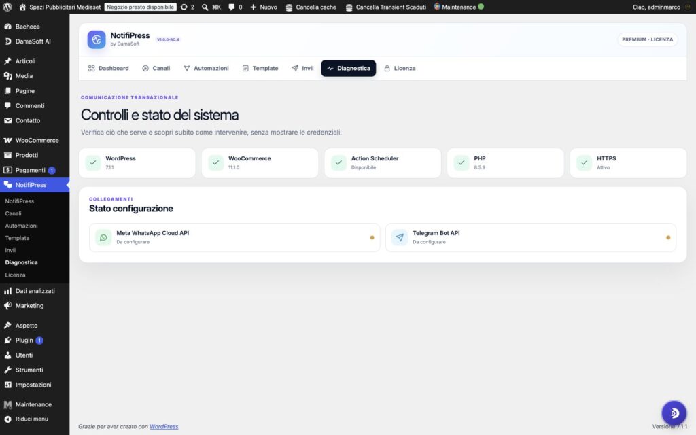Follow the WordPress footer link

coord(164,427)
